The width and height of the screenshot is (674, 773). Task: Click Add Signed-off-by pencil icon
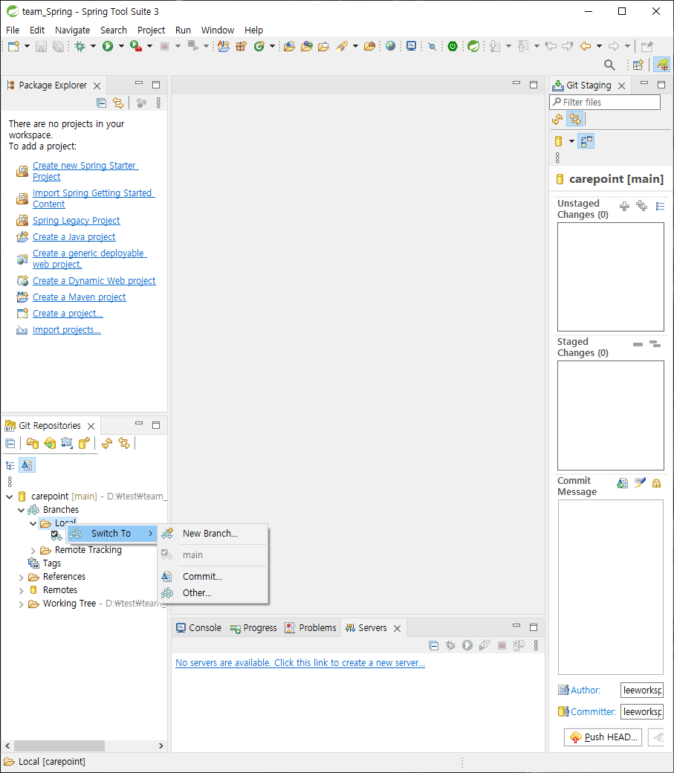pos(640,482)
